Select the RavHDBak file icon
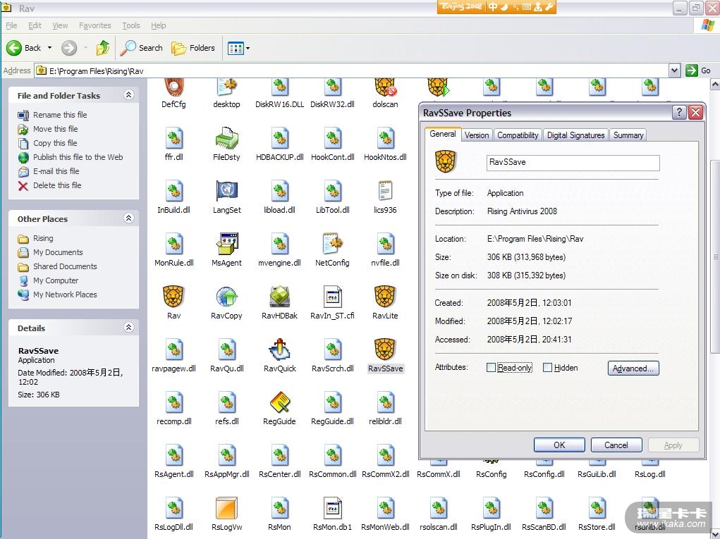The image size is (720, 539). 279,297
